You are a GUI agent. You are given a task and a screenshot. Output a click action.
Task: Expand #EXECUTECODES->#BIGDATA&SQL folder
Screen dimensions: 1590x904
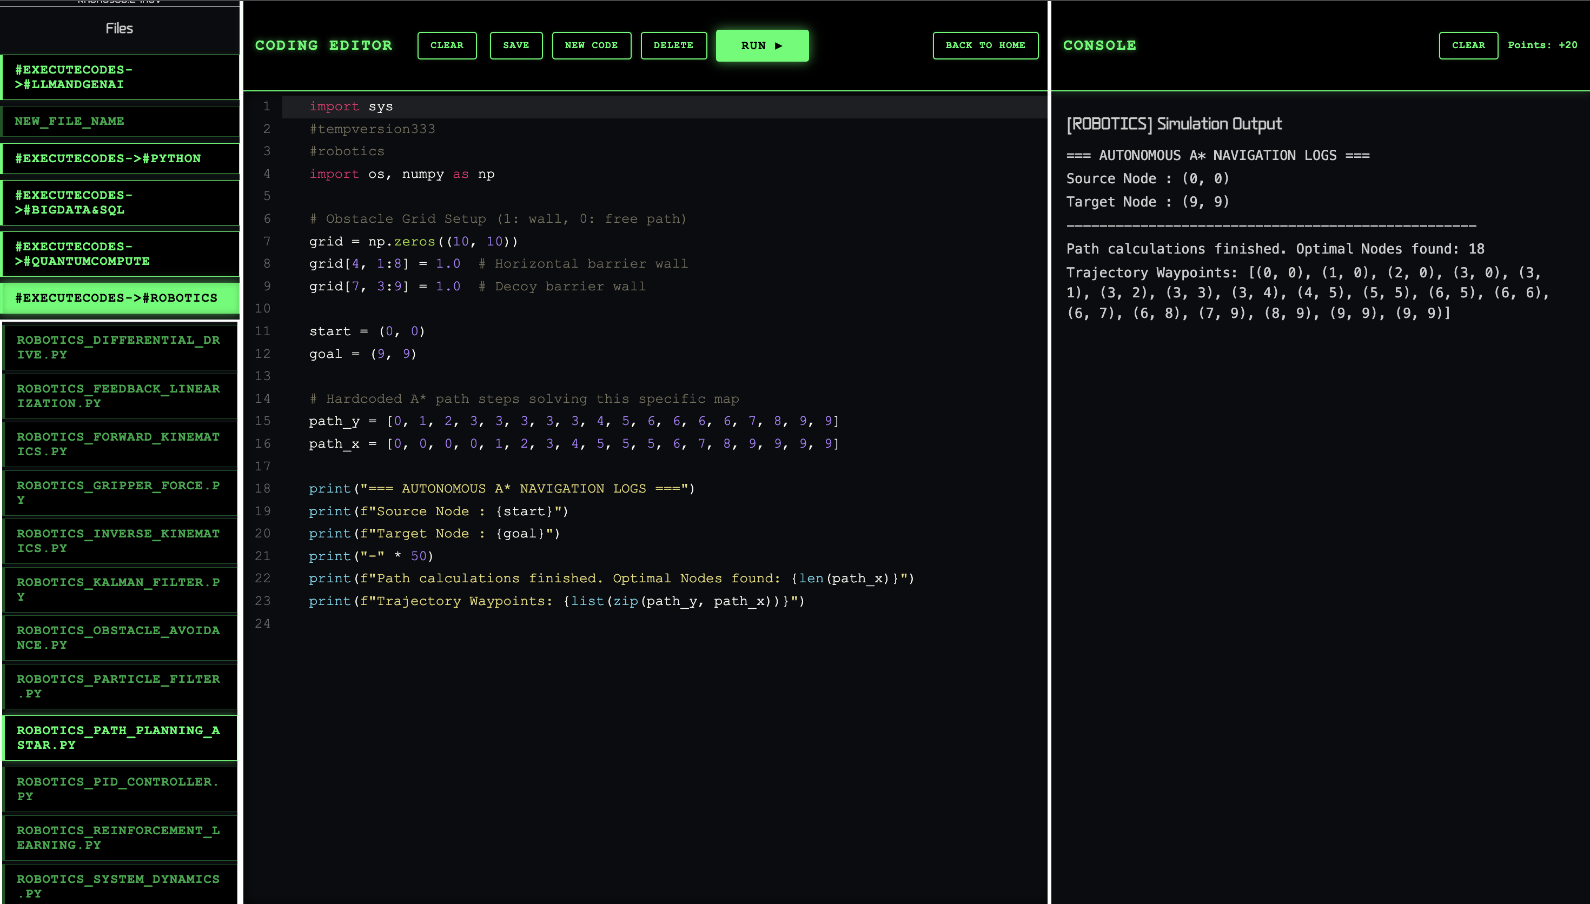click(121, 202)
